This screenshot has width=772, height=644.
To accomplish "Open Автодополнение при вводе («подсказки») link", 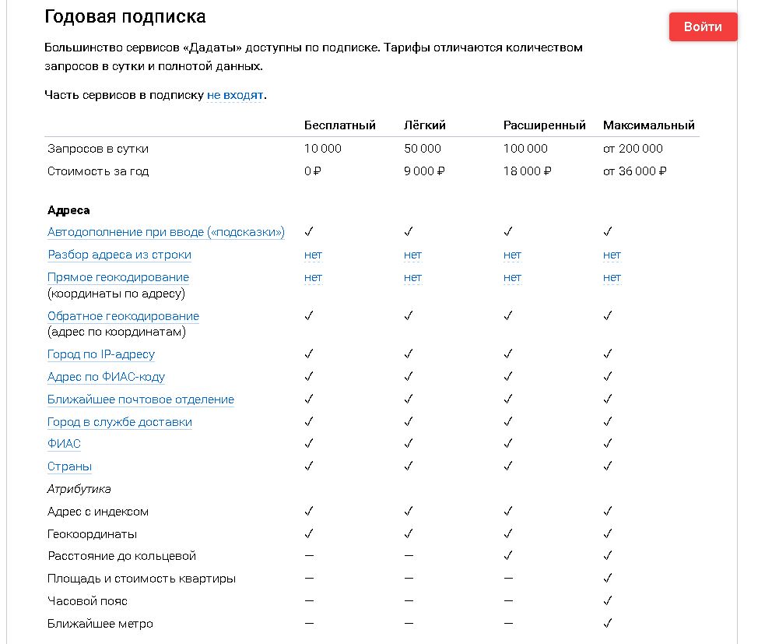I will 166,232.
